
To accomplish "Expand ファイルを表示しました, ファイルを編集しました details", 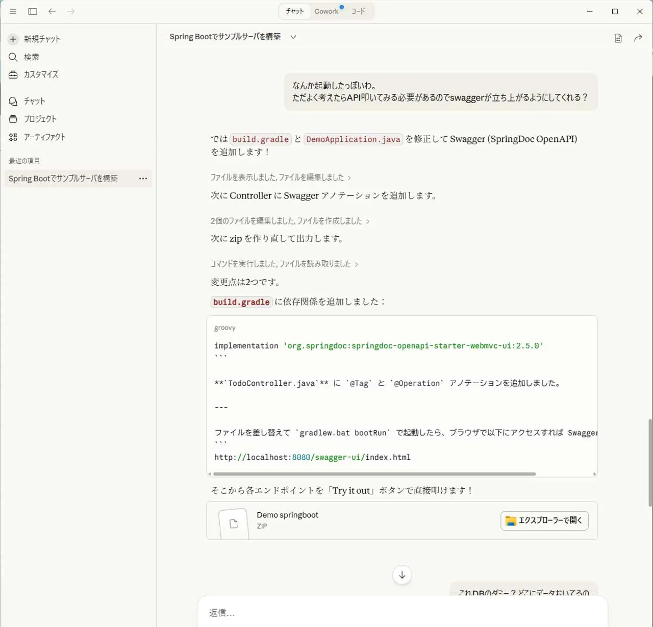I will (x=281, y=178).
